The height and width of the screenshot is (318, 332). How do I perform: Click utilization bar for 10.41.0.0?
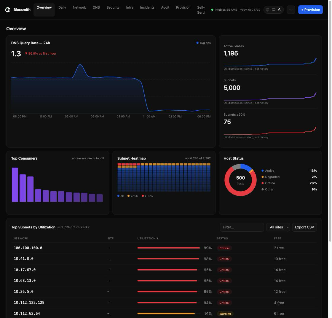(169, 259)
